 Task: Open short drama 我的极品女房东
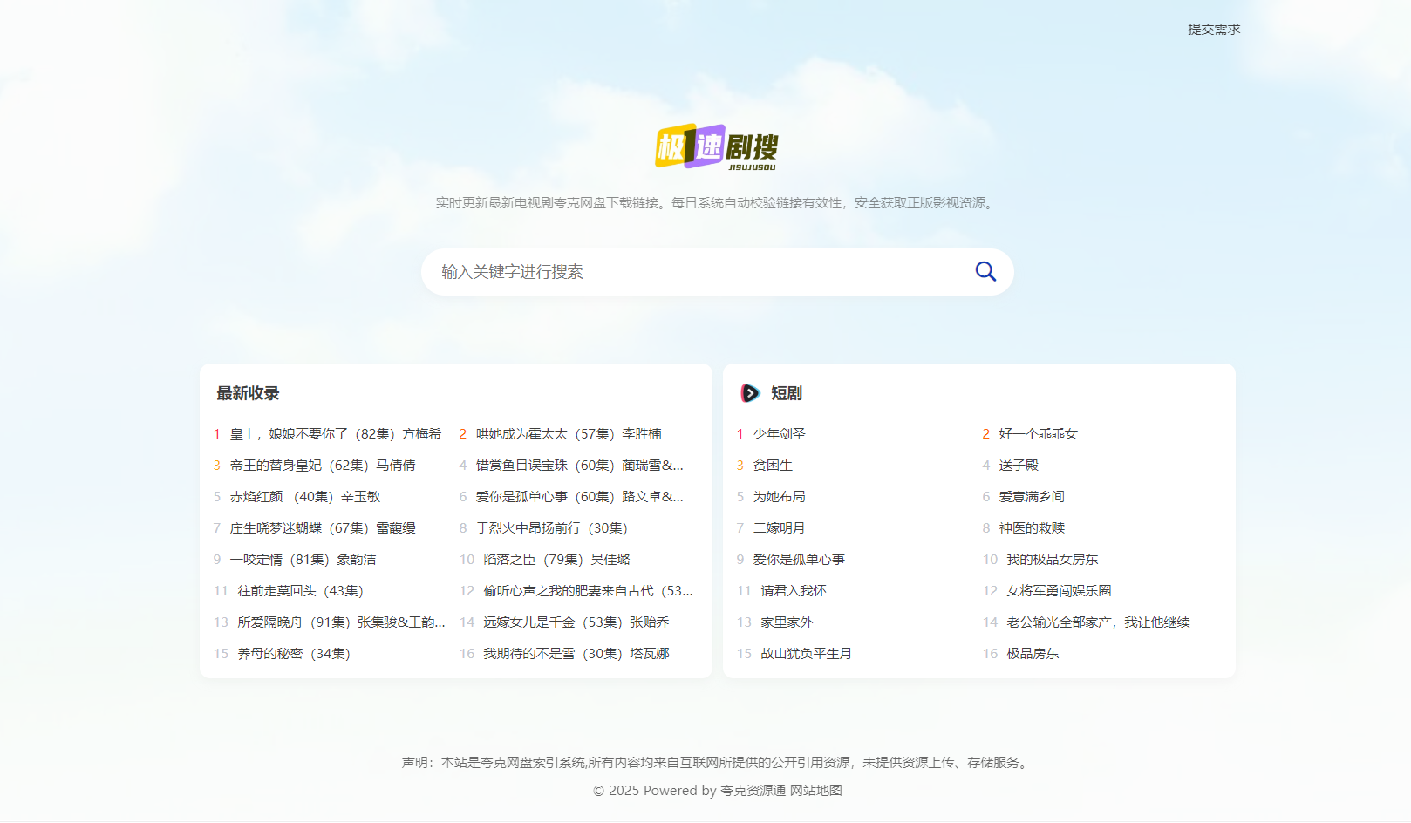tap(1053, 560)
